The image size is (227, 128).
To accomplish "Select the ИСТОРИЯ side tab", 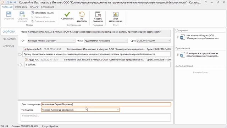I will click(8, 46).
